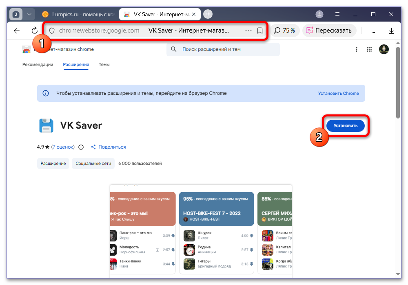
Task: Click the Родина track title
Action: click(204, 247)
